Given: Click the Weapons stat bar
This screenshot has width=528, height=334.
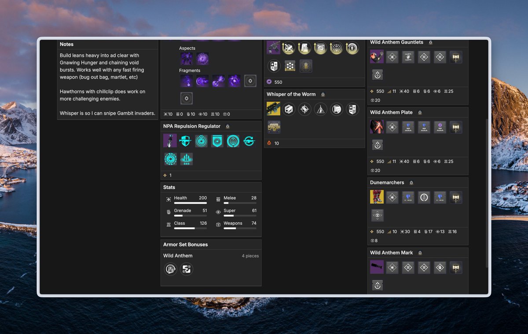Looking at the screenshot, I should coord(240,228).
